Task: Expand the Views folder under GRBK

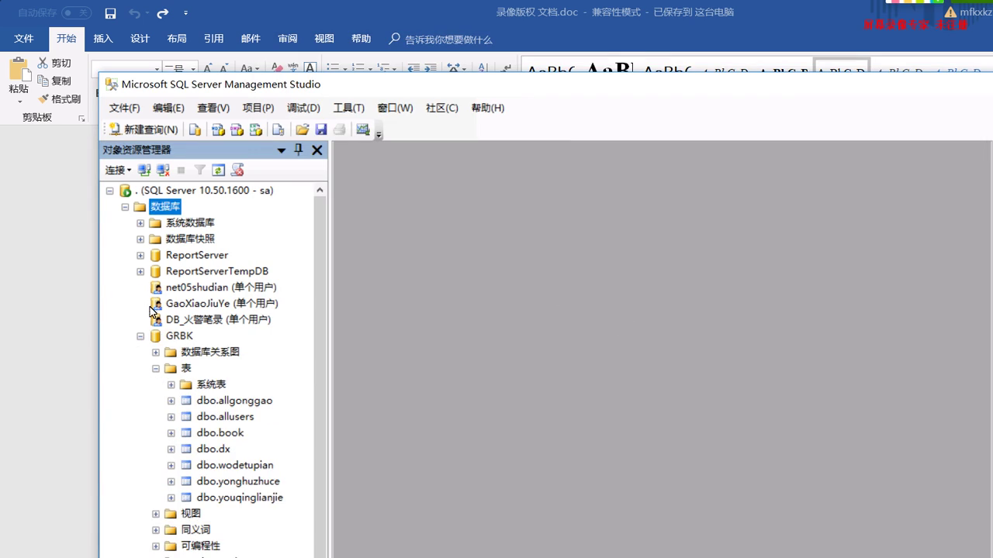Action: tap(156, 514)
